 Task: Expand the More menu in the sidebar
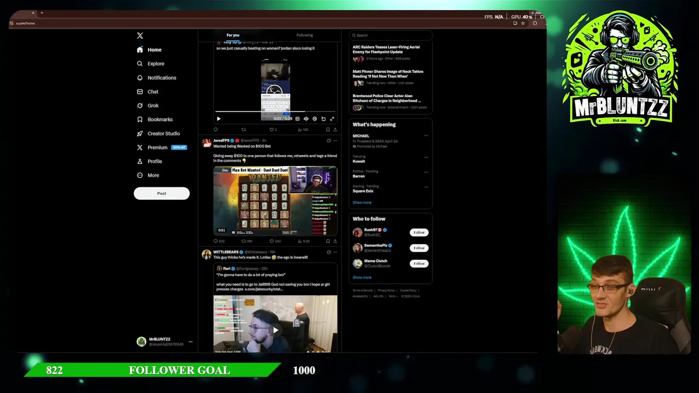pos(148,175)
